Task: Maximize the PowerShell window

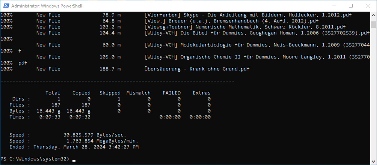Action: (351, 6)
